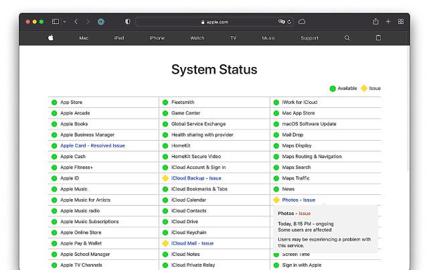Click the green status dot for App Store

click(54, 103)
